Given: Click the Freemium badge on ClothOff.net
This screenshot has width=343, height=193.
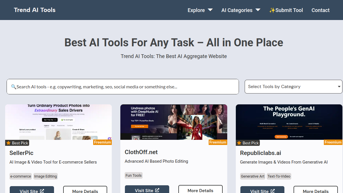Looking at the screenshot, I should [218, 142].
